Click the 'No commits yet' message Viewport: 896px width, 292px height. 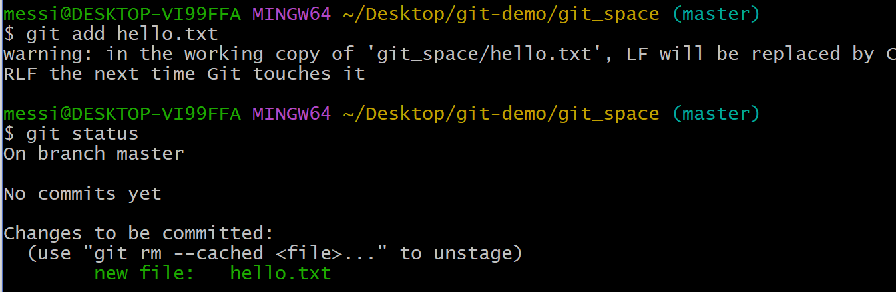[x=83, y=194]
